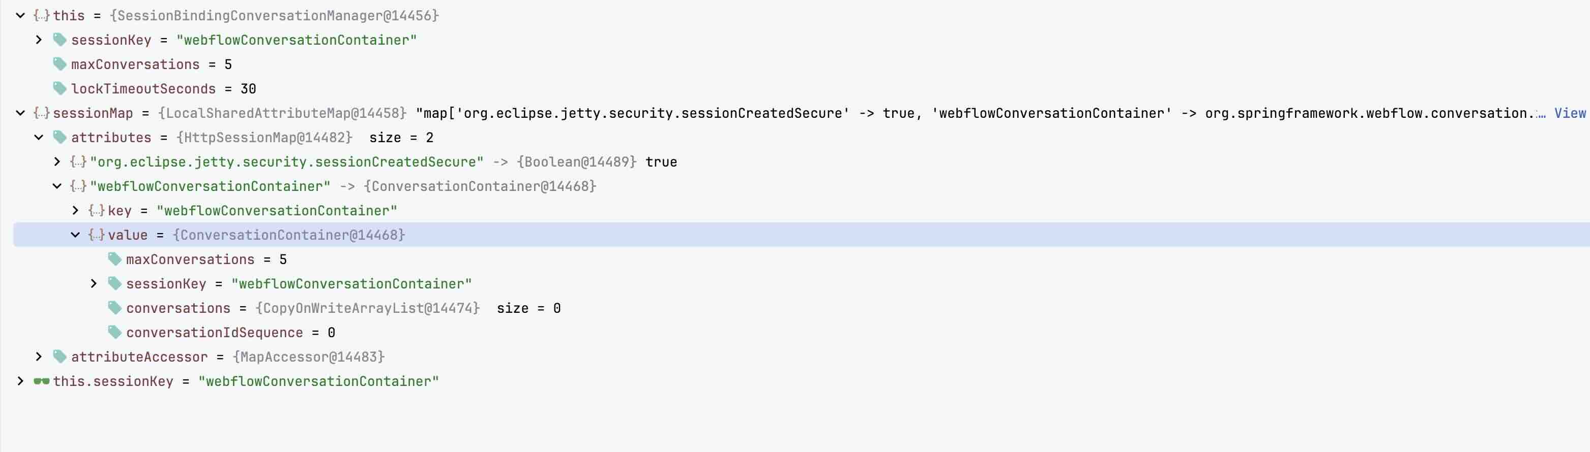This screenshot has height=452, width=1590.
Task: Click the braces object icon next to sessionMap
Action: 41,113
